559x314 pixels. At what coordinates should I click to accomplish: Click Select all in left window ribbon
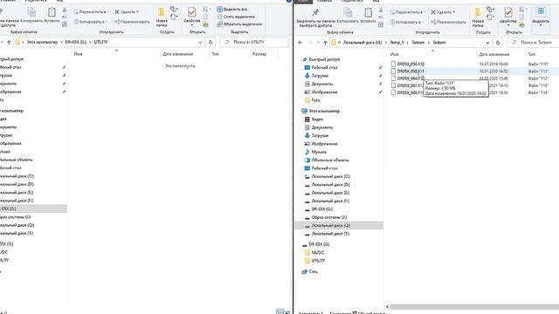coord(232,9)
